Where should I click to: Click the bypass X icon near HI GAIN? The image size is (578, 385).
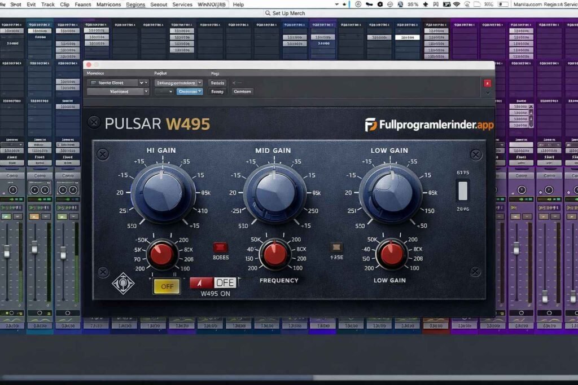pos(102,154)
